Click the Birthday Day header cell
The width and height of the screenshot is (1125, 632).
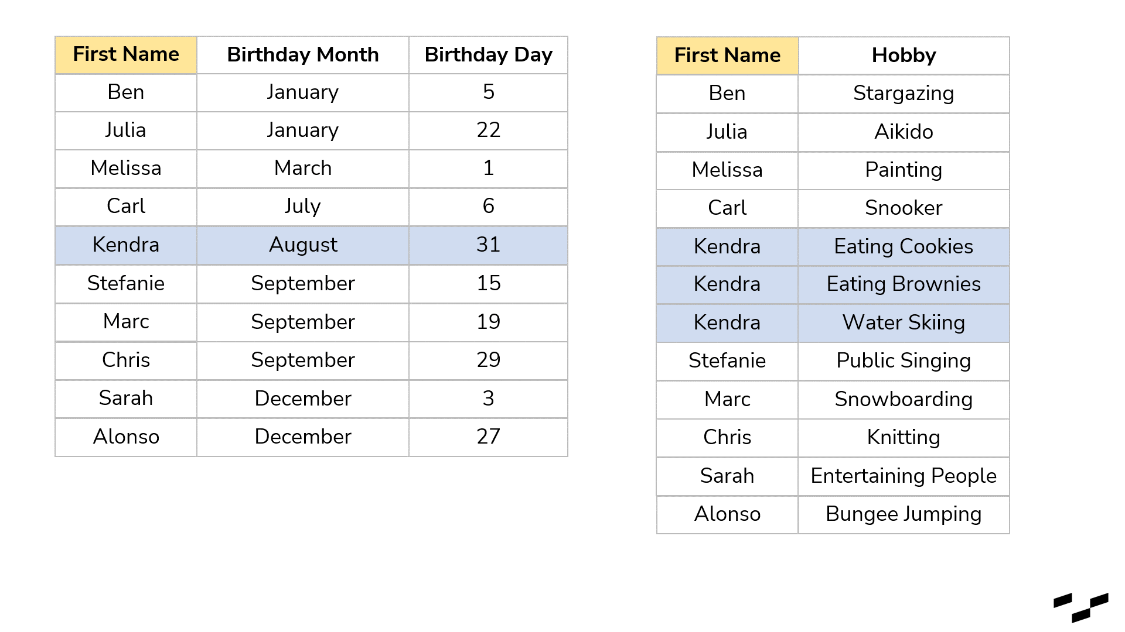click(488, 55)
